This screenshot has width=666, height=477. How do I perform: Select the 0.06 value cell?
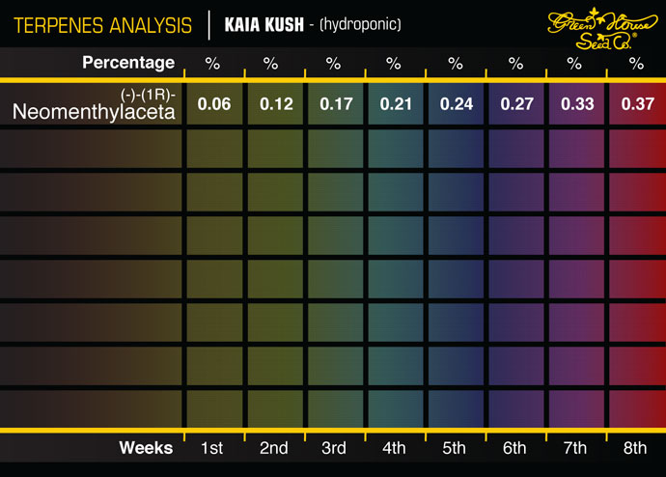point(212,104)
